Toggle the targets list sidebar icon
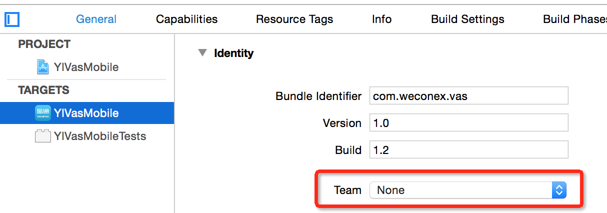The height and width of the screenshot is (213, 607). tap(12, 19)
